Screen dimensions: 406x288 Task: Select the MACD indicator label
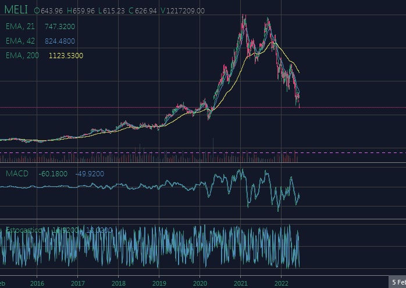pos(17,173)
